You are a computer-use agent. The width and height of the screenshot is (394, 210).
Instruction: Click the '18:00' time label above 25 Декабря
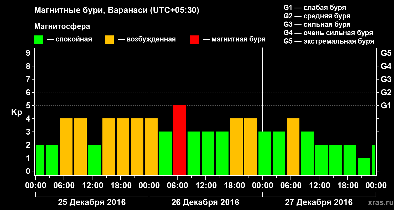click(121, 185)
